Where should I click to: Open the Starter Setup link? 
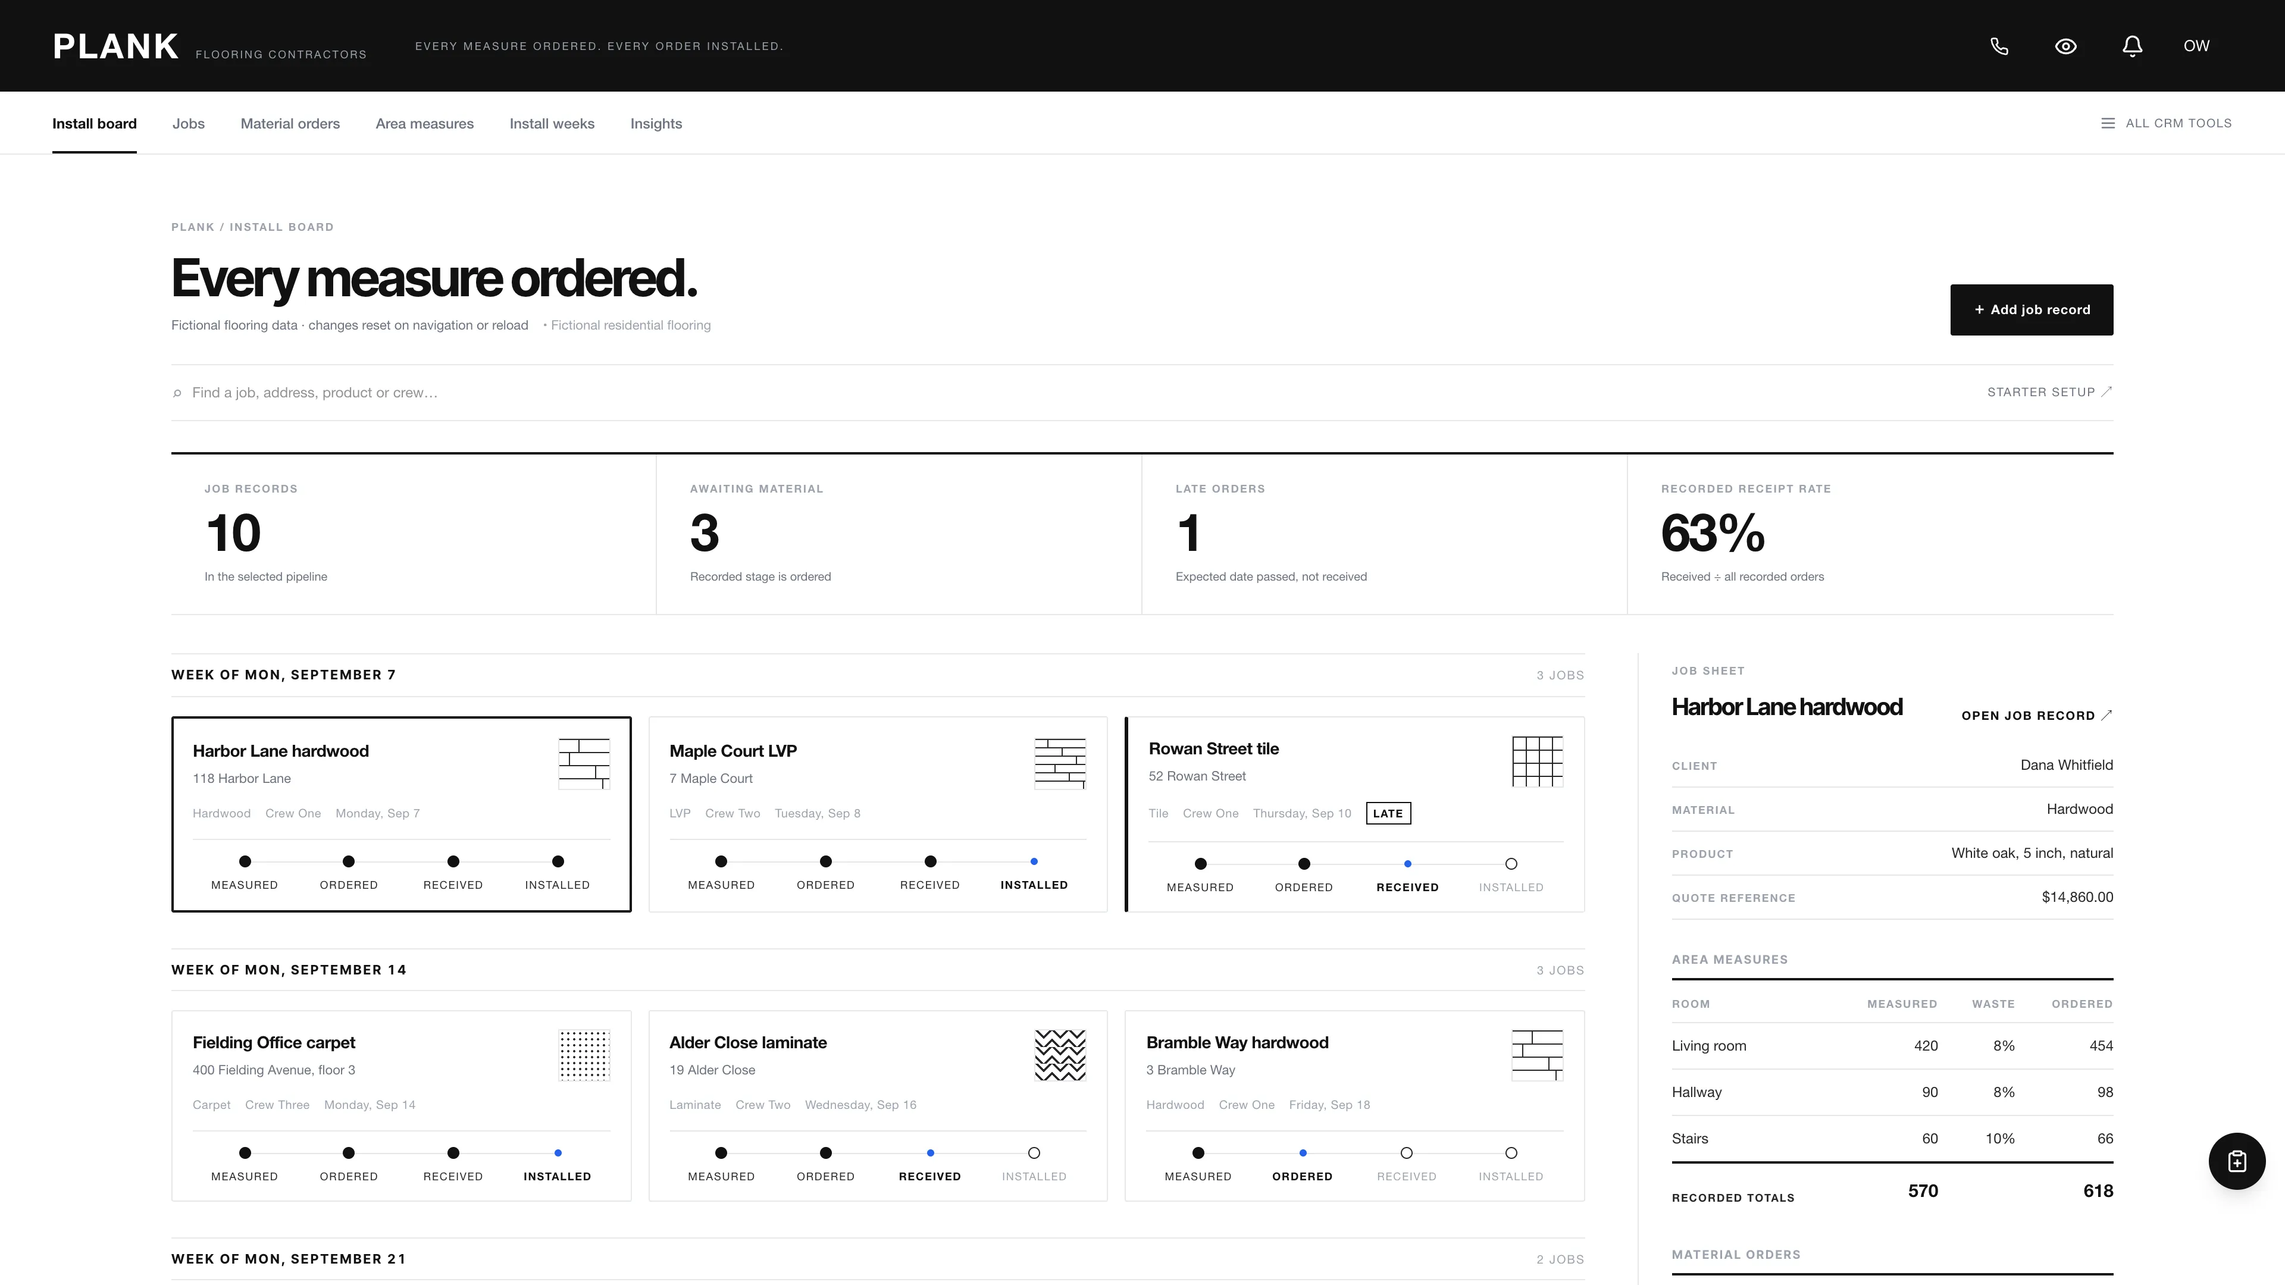pyautogui.click(x=2049, y=392)
